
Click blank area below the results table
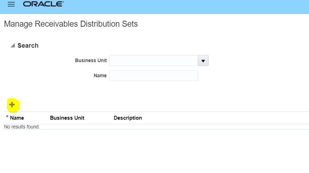pos(154,151)
